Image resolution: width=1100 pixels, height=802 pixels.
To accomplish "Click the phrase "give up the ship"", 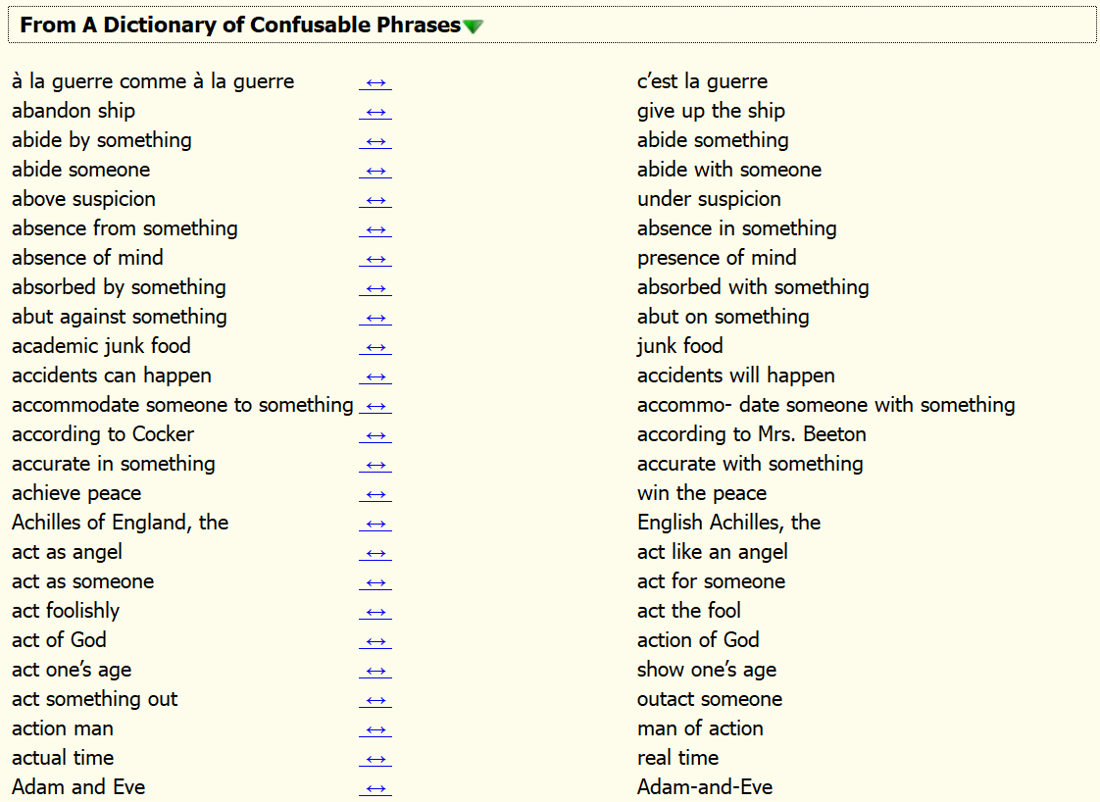I will click(x=711, y=111).
